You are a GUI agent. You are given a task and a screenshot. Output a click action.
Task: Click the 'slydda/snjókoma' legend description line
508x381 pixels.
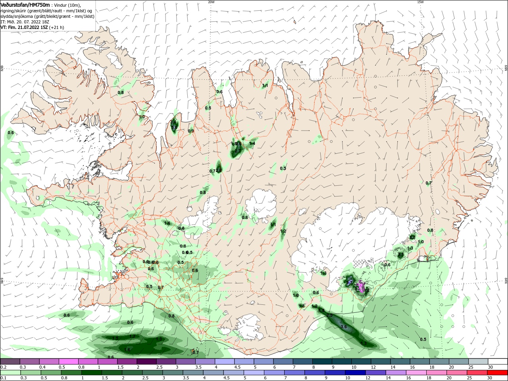(48, 16)
